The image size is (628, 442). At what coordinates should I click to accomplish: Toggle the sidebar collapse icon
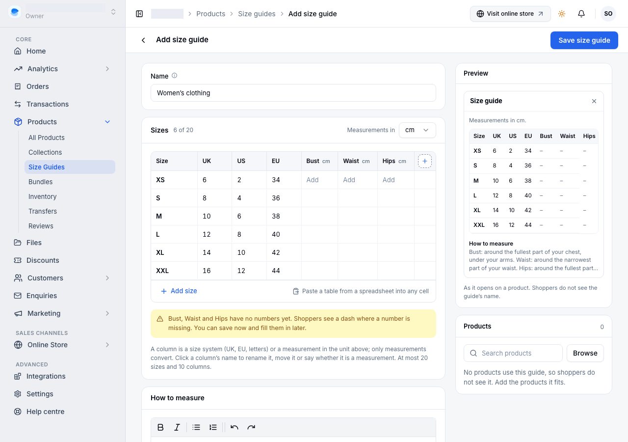point(139,14)
